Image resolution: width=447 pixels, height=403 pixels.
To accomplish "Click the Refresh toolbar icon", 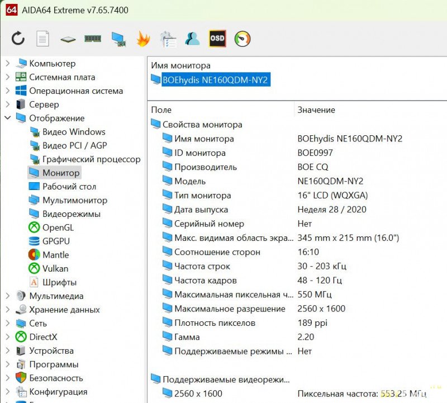I will (x=18, y=39).
